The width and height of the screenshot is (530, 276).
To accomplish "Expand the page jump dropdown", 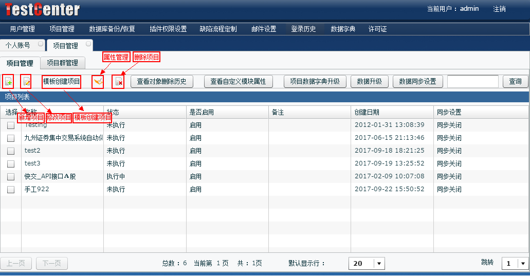I will tap(523, 264).
